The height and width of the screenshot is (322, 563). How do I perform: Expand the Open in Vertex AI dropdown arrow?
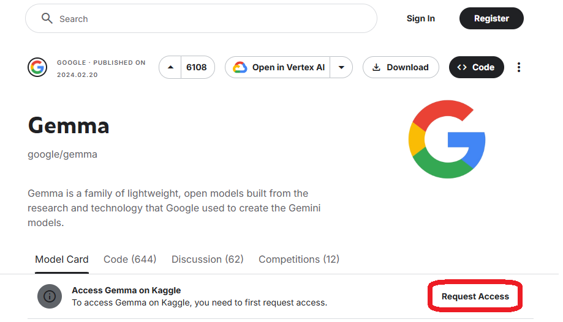(x=341, y=67)
